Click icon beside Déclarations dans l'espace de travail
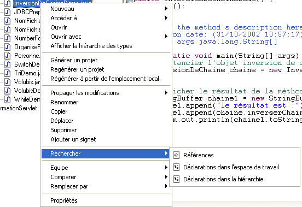This screenshot has height=207, width=302. point(176,167)
